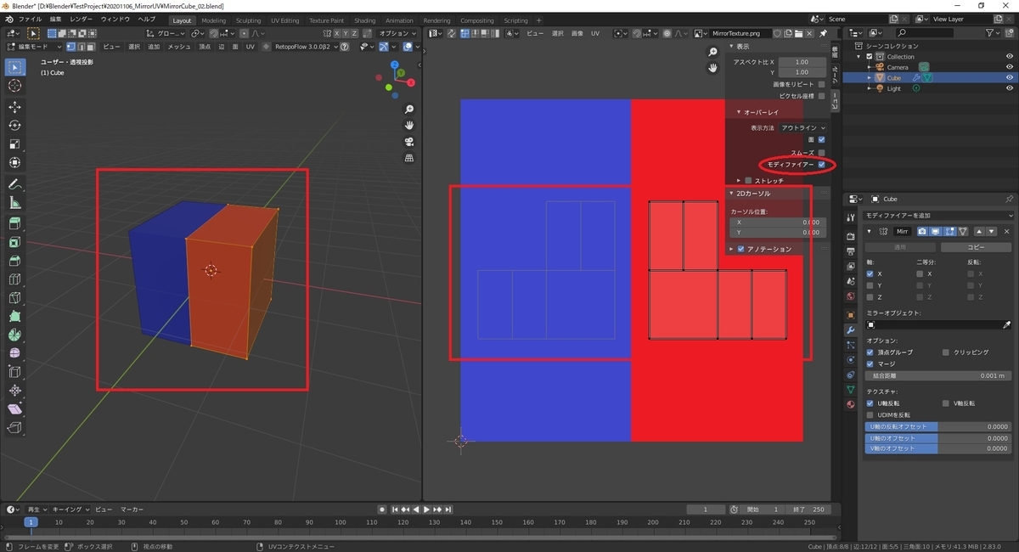Remove the Mirror modifier with its X button
The width and height of the screenshot is (1019, 552).
point(1007,231)
